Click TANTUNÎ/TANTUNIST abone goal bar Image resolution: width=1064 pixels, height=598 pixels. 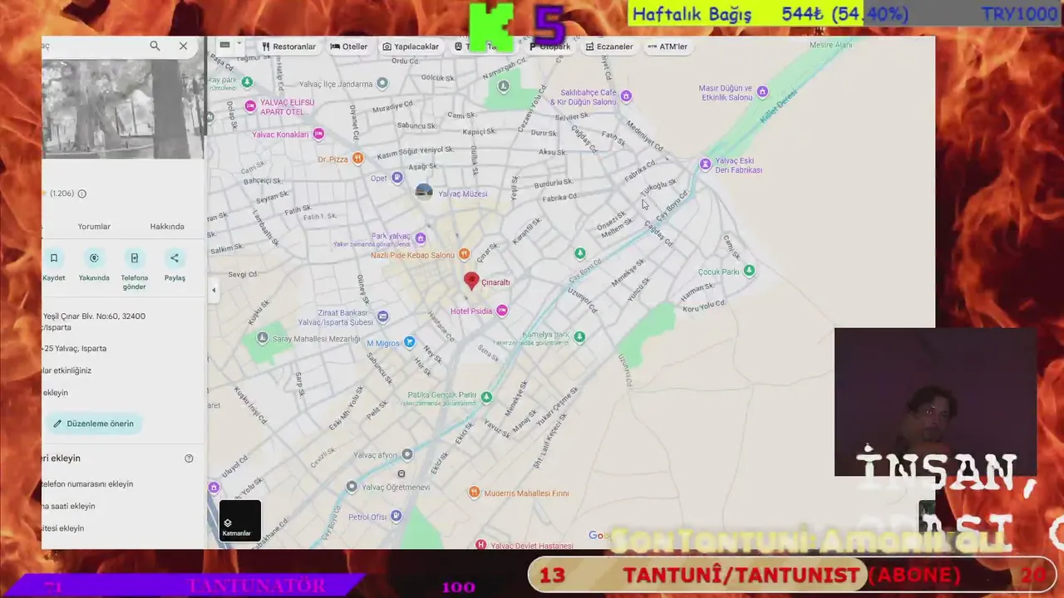point(792,575)
